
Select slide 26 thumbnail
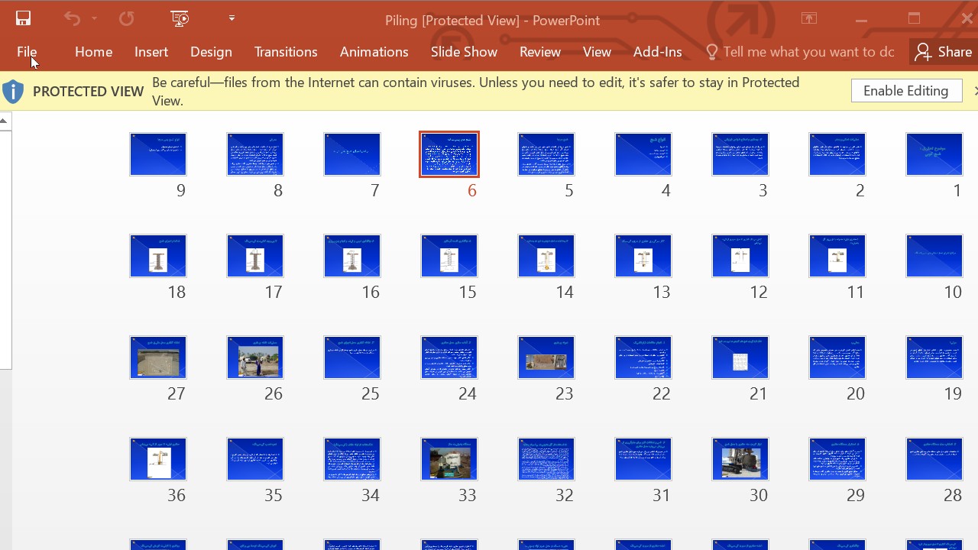(x=255, y=357)
